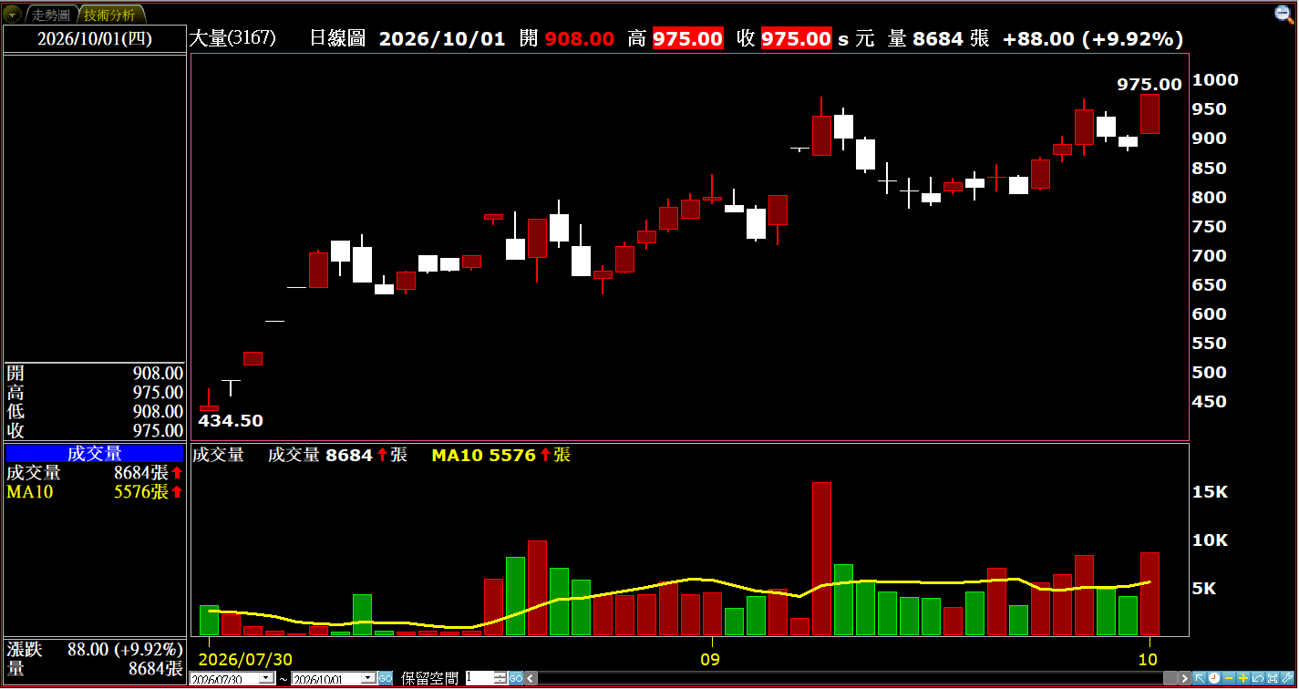Click the last red candlestick at 975
Screen dimensions: 1299x689
(x=1150, y=114)
